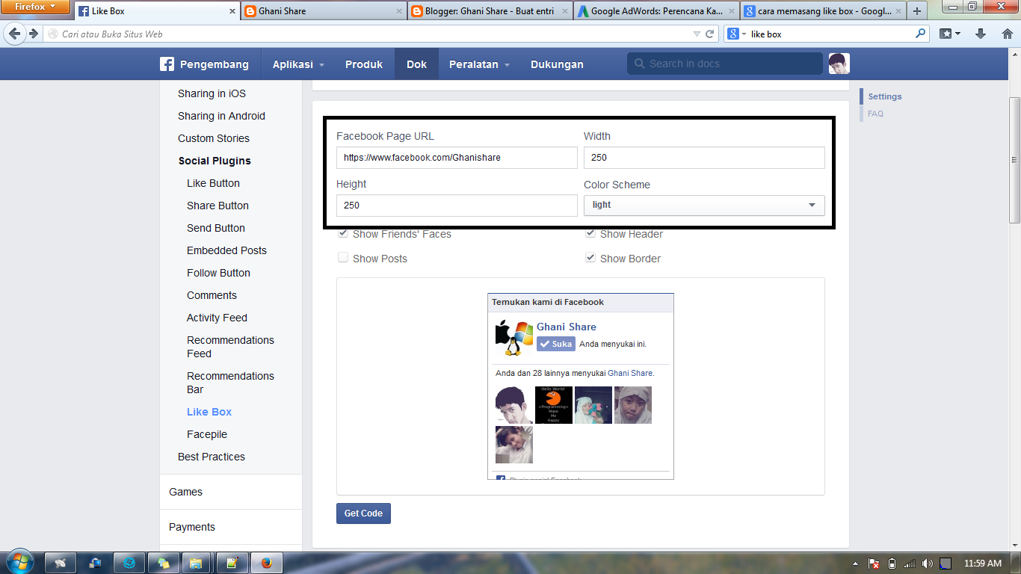The height and width of the screenshot is (574, 1021).
Task: Open the Windows Start orb
Action: click(19, 561)
